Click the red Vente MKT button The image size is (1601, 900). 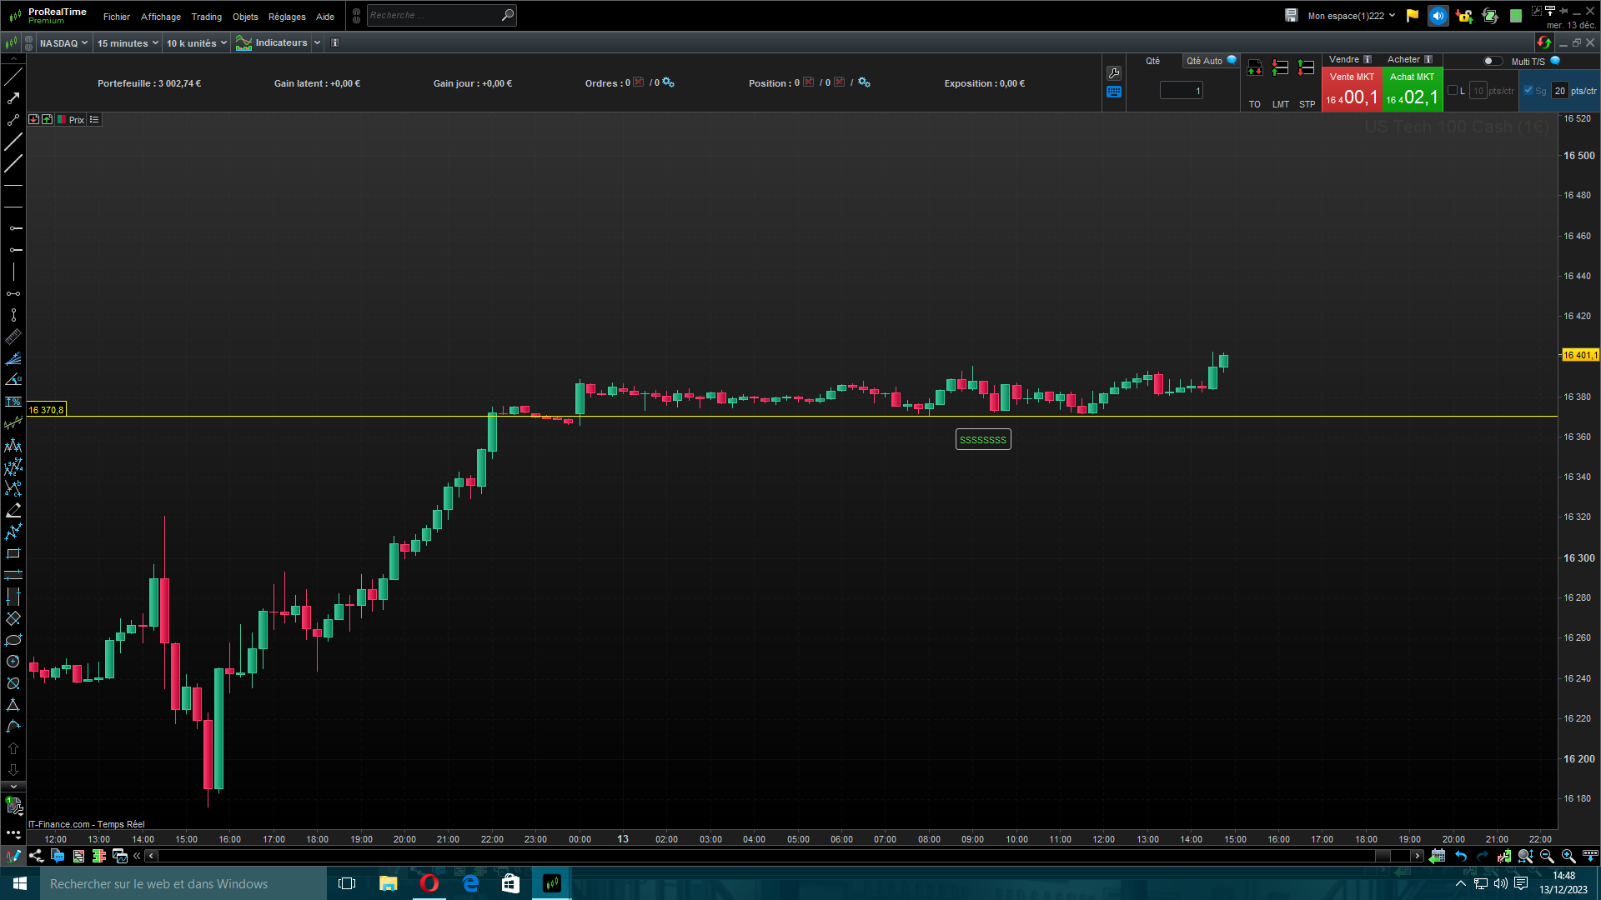click(1352, 90)
